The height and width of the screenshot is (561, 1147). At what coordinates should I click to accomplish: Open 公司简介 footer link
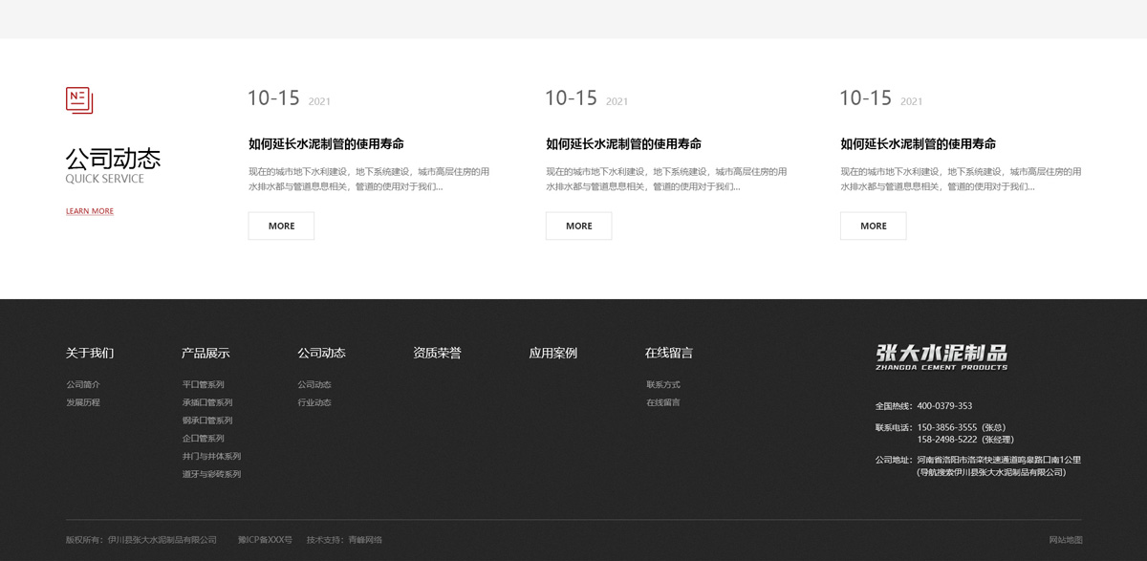pyautogui.click(x=83, y=385)
